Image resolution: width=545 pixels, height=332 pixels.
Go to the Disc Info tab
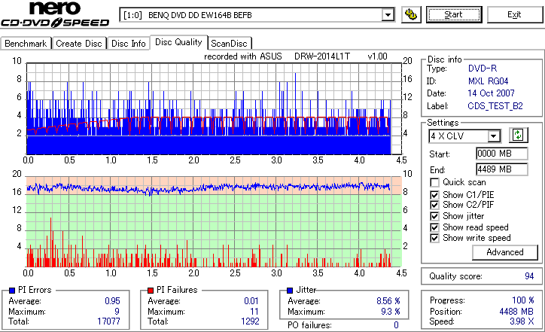(x=128, y=44)
